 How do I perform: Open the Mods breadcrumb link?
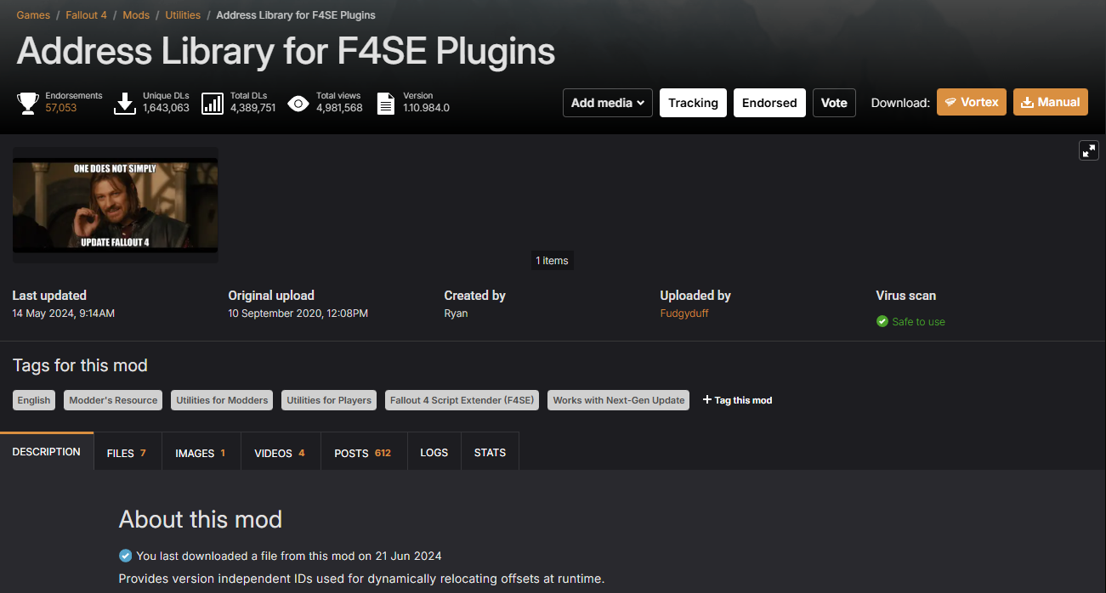point(136,15)
